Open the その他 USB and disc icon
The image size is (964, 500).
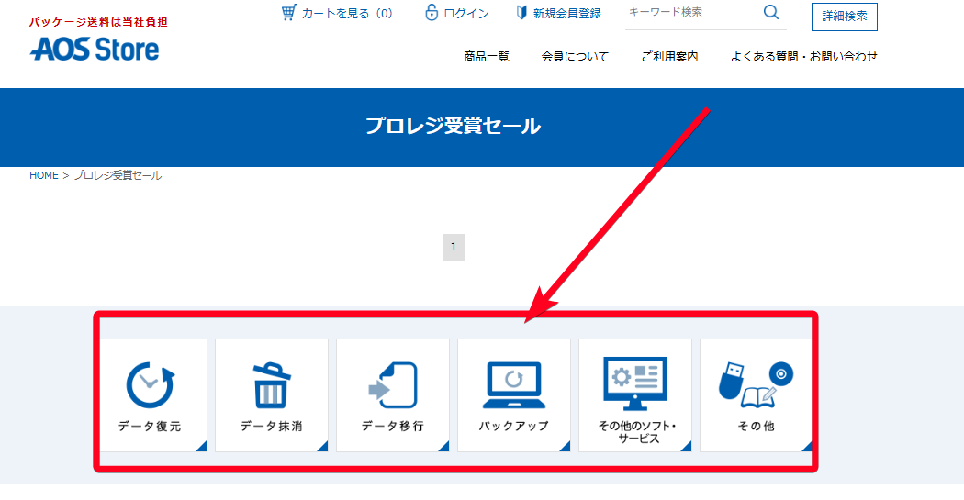pyautogui.click(x=757, y=385)
